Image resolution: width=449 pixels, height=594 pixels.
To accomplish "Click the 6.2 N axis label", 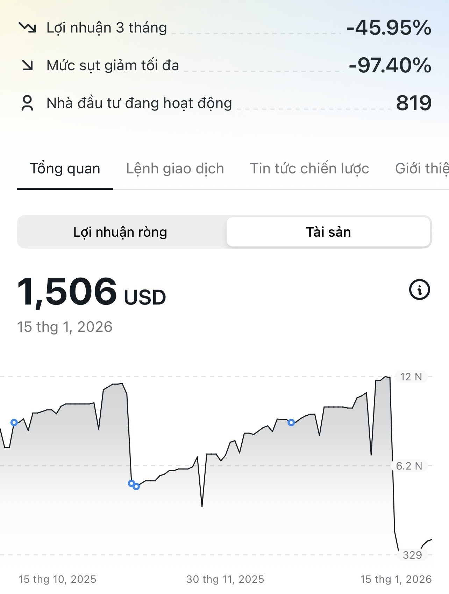I will [409, 466].
